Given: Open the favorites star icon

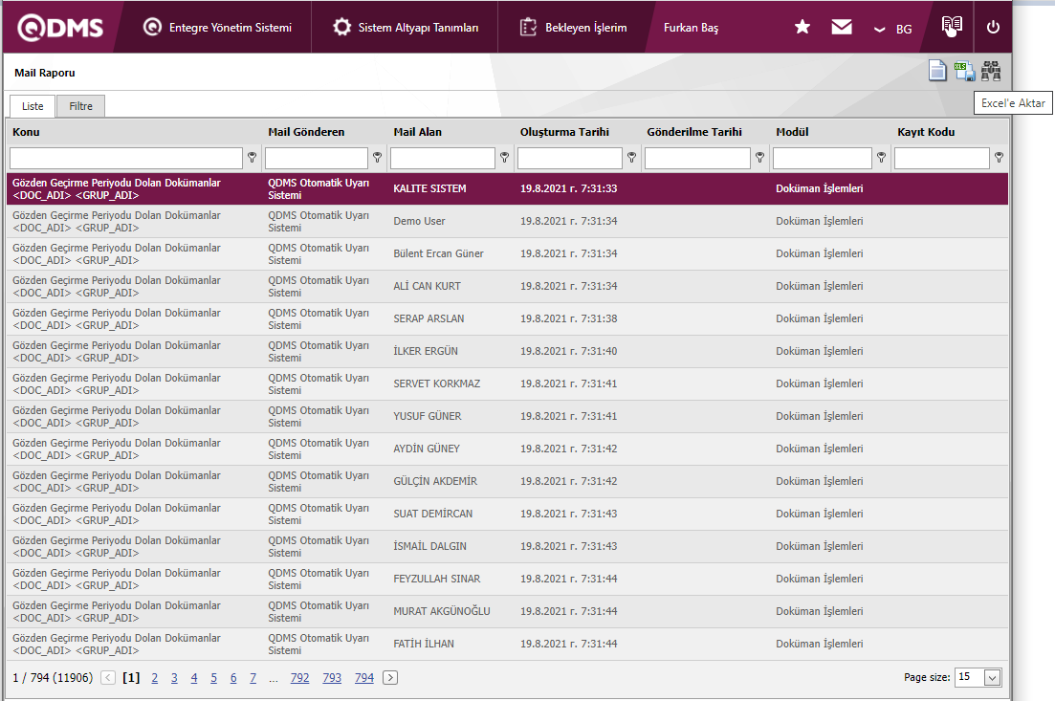Looking at the screenshot, I should tap(802, 28).
